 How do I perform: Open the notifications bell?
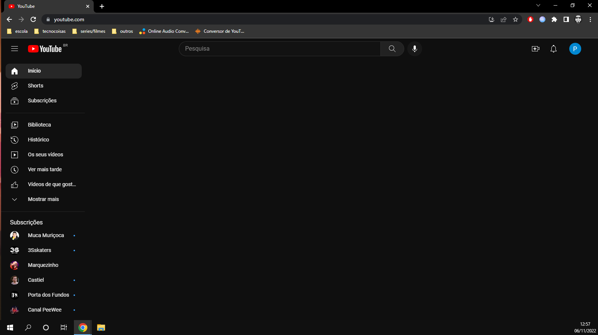(x=554, y=49)
